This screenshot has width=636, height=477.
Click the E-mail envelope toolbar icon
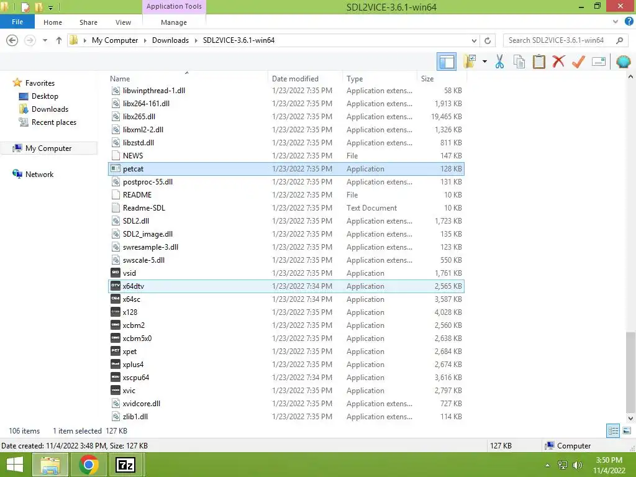click(599, 61)
